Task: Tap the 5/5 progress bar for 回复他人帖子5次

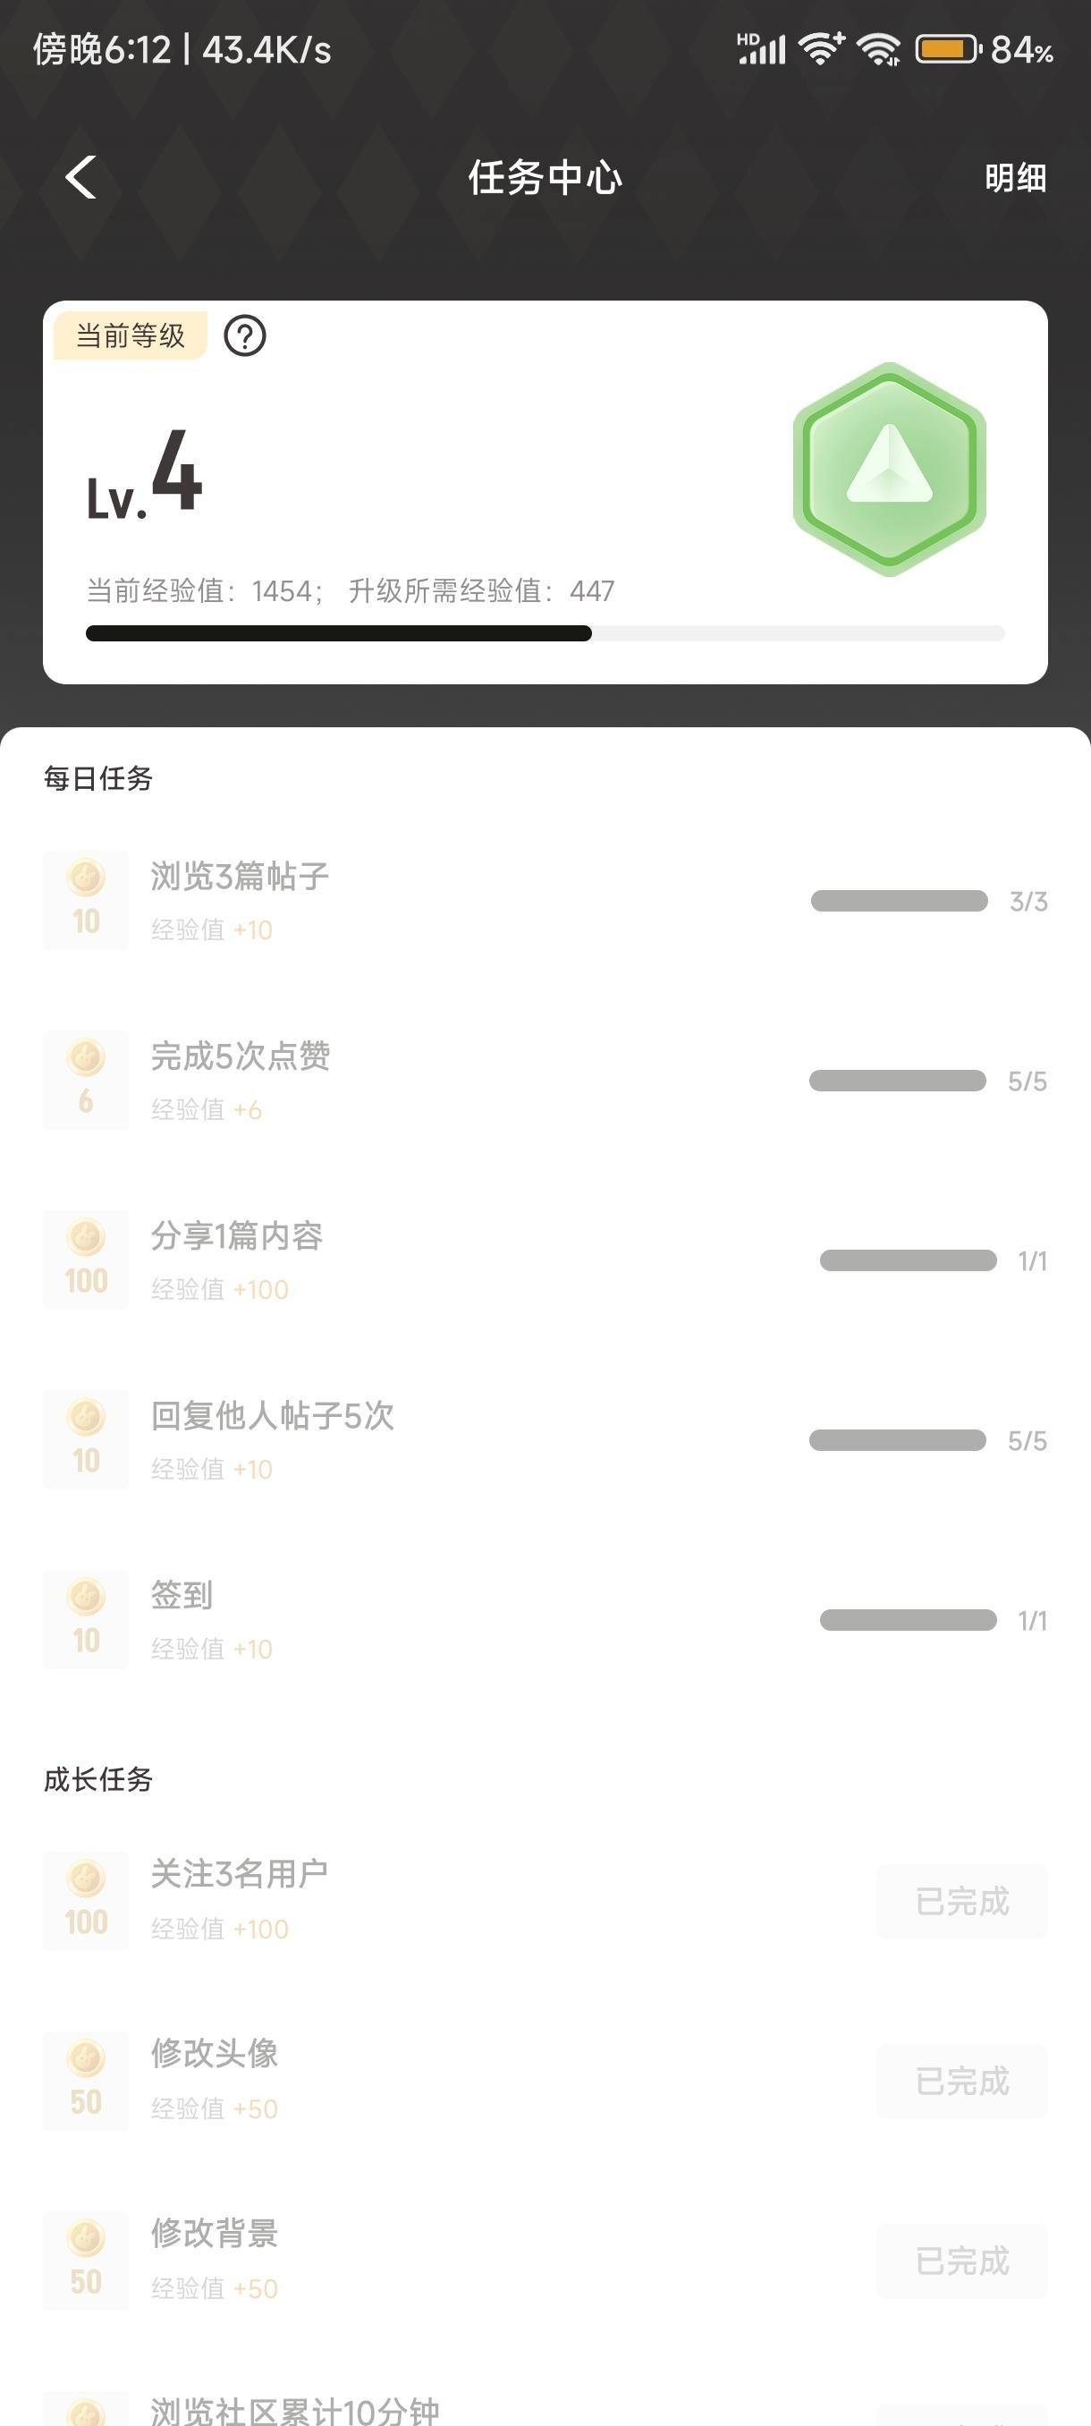Action: (x=897, y=1441)
